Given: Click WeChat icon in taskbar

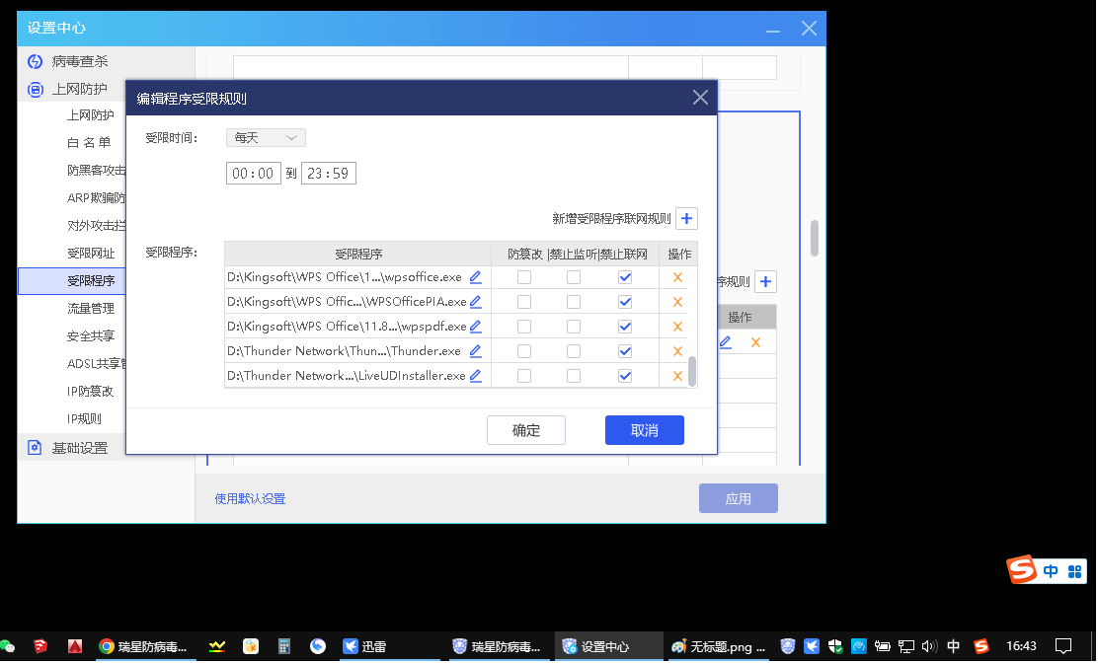Looking at the screenshot, I should point(8,646).
